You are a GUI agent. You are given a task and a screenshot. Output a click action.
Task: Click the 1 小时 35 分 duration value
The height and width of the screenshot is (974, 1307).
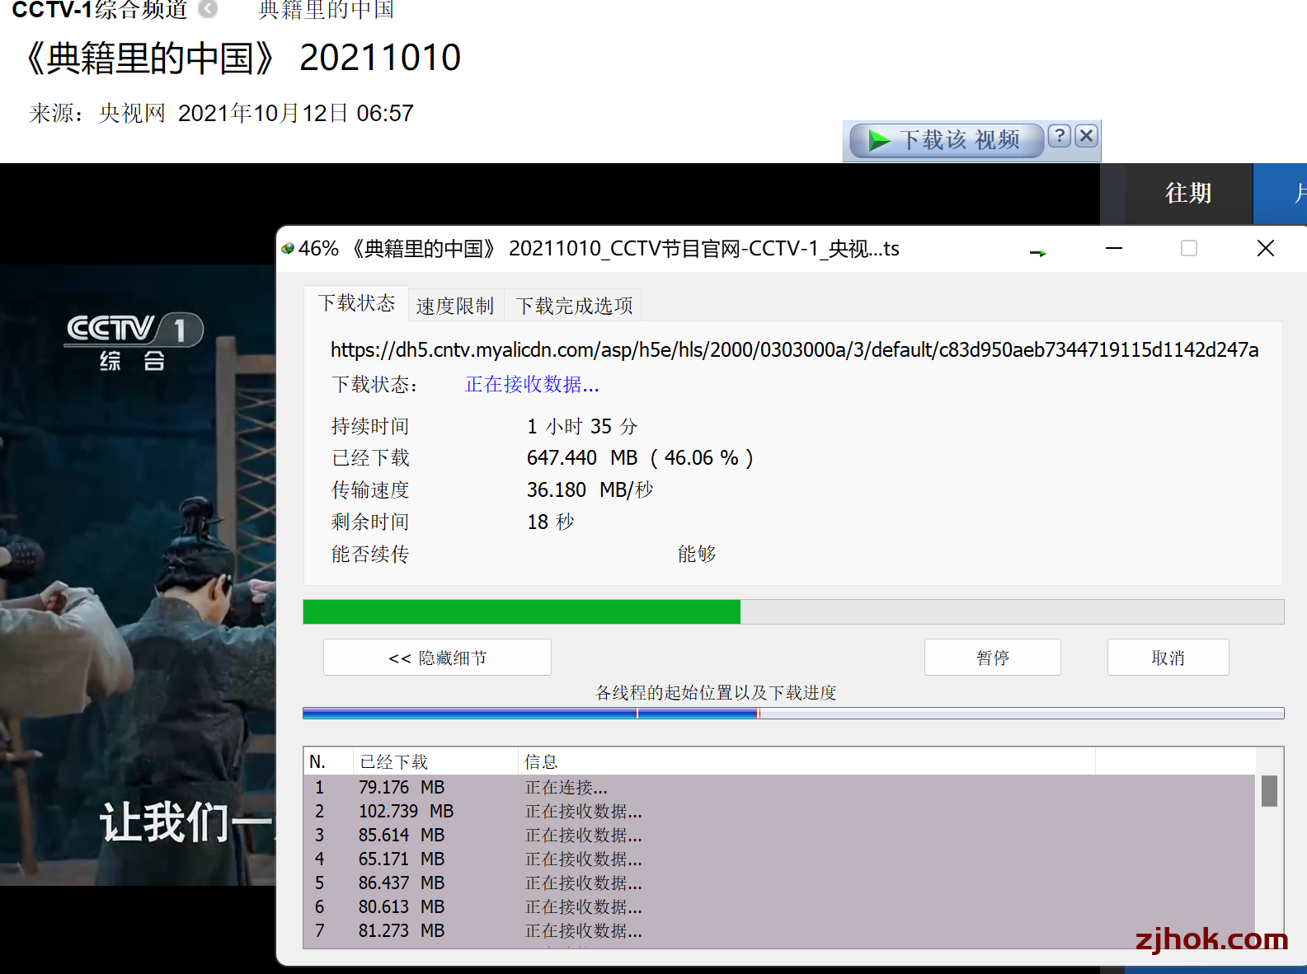click(582, 427)
